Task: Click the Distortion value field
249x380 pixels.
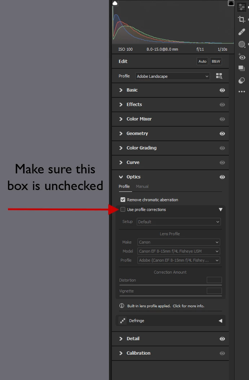Action: [x=214, y=280]
